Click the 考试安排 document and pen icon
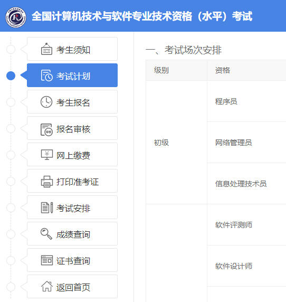The height and width of the screenshot is (302, 286). (47, 207)
